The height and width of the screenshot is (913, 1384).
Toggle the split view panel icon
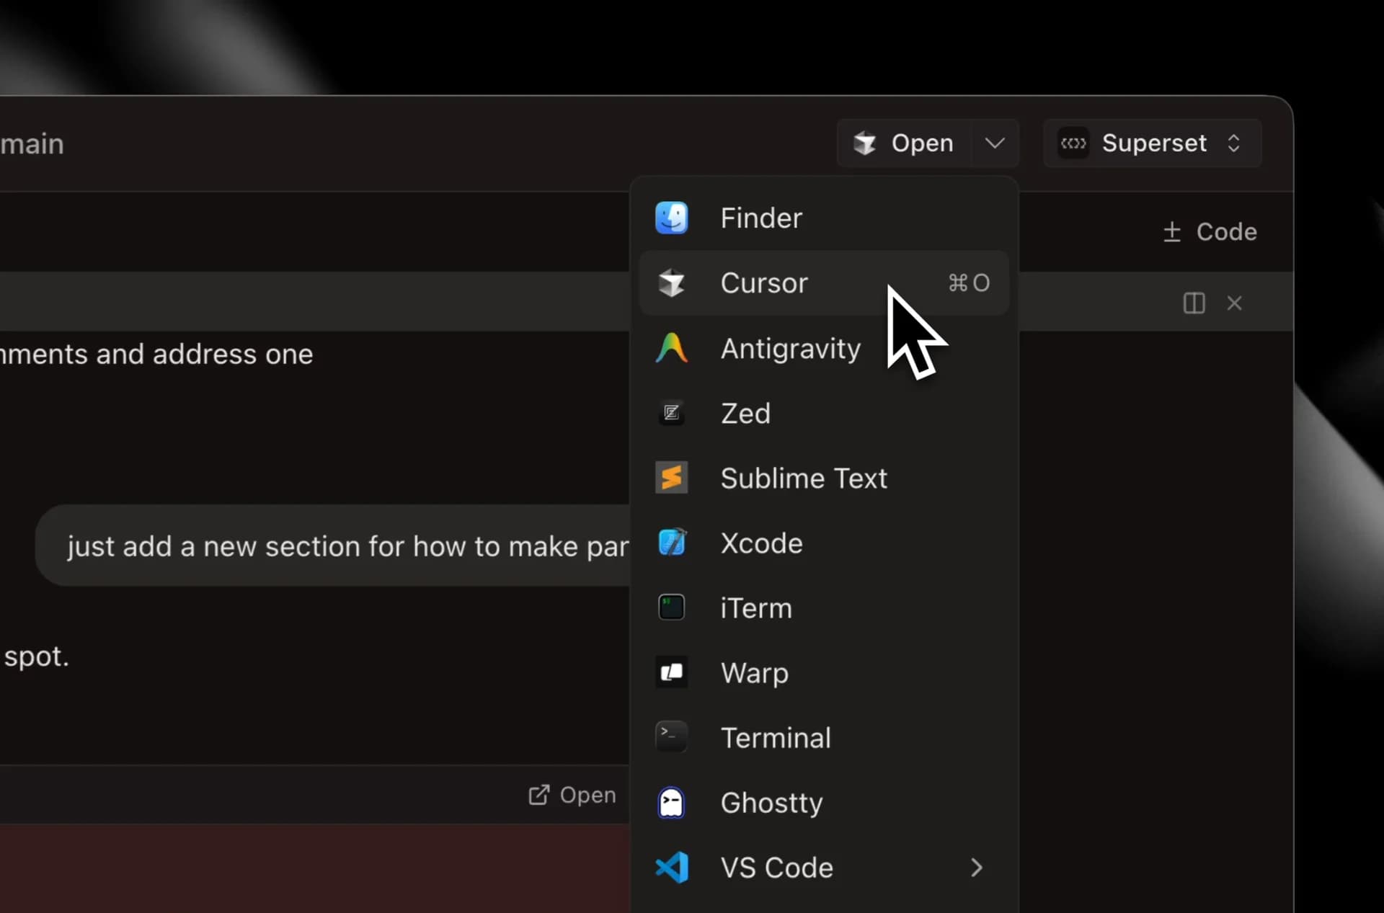coord(1194,303)
